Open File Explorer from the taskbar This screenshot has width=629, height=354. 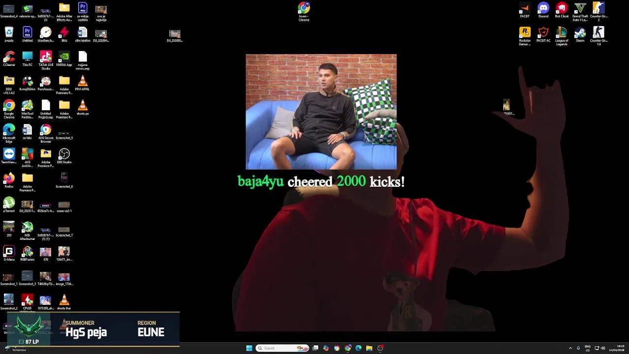[369, 348]
